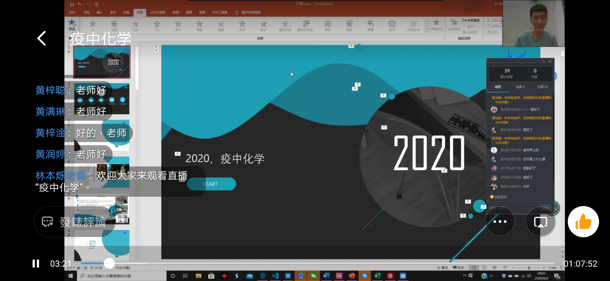Open WeChat from the taskbar
Image resolution: width=610 pixels, height=281 pixels.
(x=313, y=276)
